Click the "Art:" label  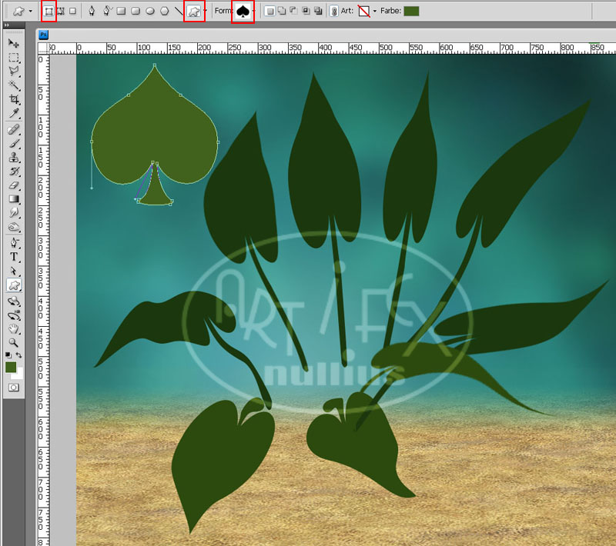click(347, 11)
